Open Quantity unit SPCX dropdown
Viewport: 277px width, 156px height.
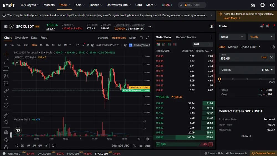(x=267, y=70)
